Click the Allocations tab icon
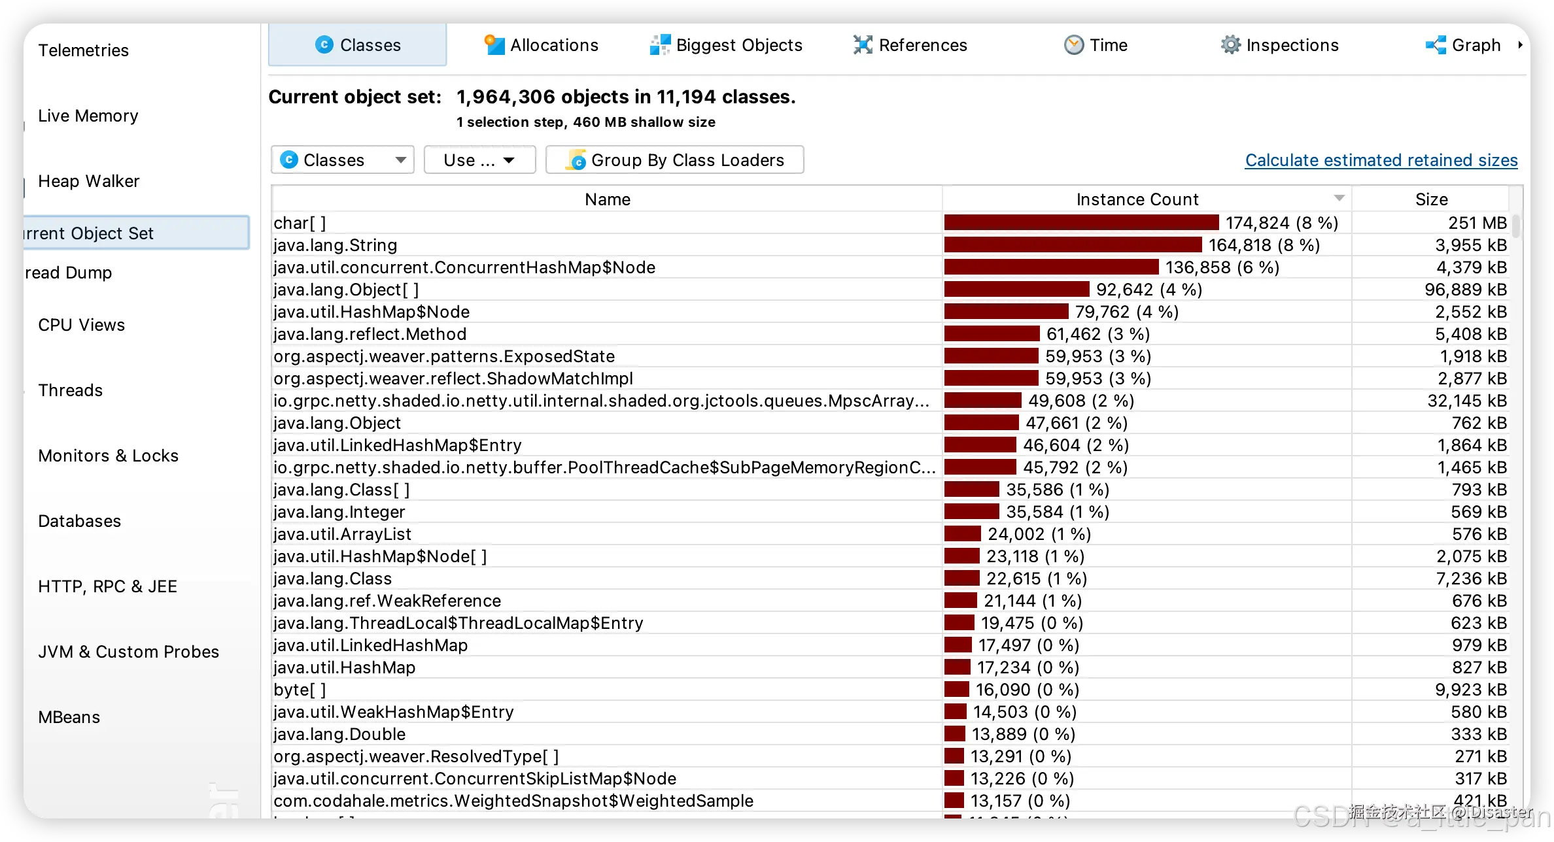 click(x=494, y=44)
